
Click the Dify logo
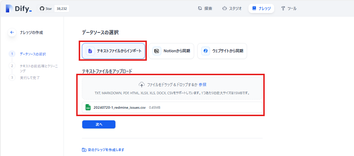coord(19,8)
